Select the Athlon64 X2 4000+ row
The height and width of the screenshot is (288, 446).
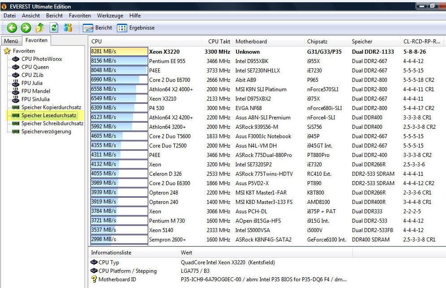click(x=267, y=89)
